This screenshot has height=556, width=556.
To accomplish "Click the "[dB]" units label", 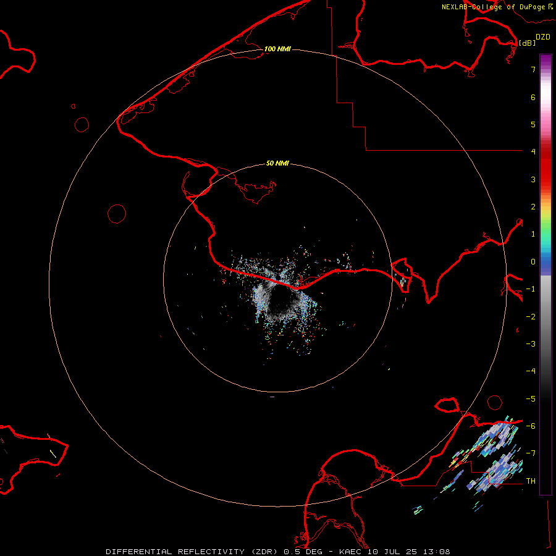I will [527, 43].
